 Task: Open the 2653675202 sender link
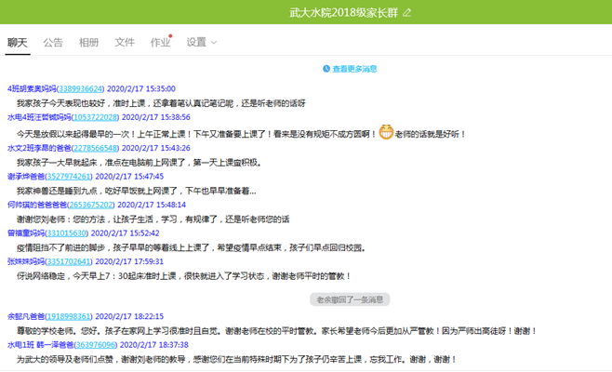pos(93,205)
